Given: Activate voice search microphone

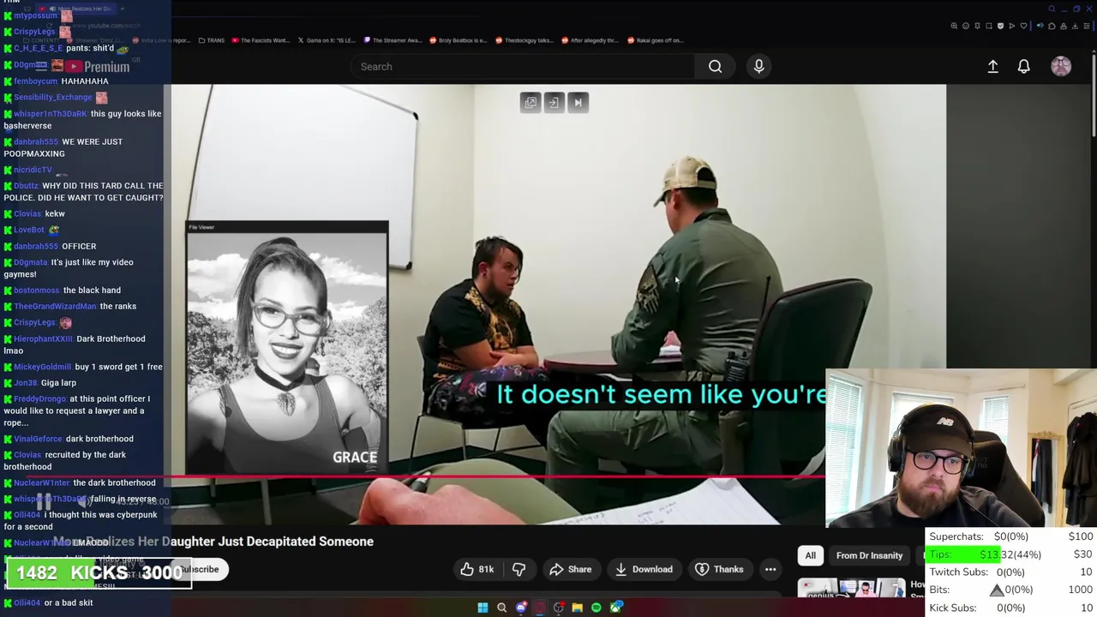Looking at the screenshot, I should [758, 66].
